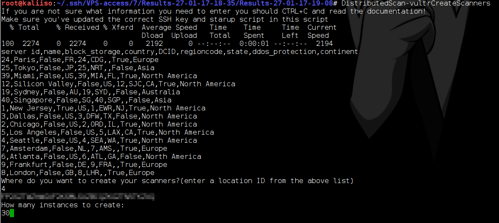The width and height of the screenshot is (499, 223).
Task: Click the Amsterdam location row
Action: pos(84,148)
